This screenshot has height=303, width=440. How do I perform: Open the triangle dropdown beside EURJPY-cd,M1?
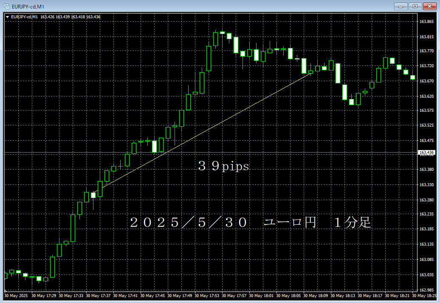coord(7,17)
